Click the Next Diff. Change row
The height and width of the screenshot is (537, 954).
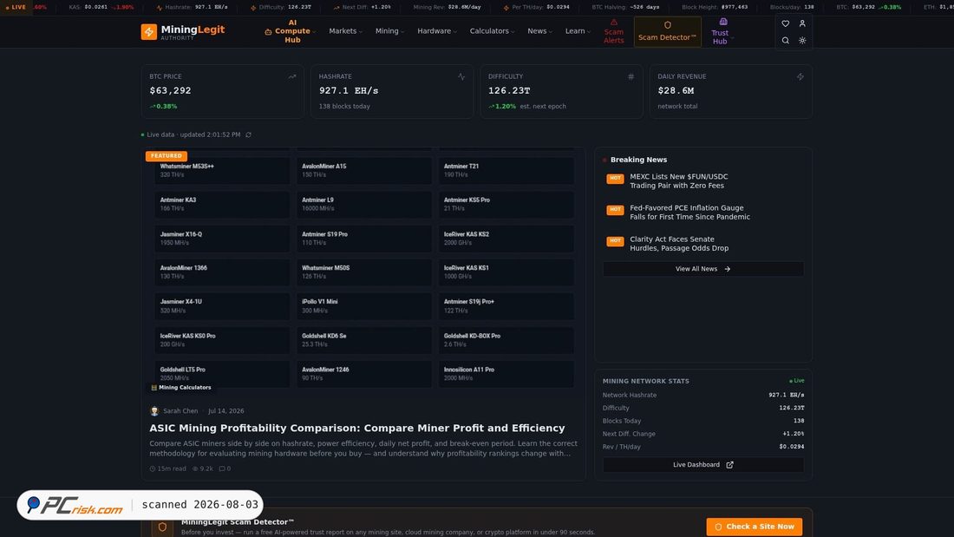coord(703,434)
